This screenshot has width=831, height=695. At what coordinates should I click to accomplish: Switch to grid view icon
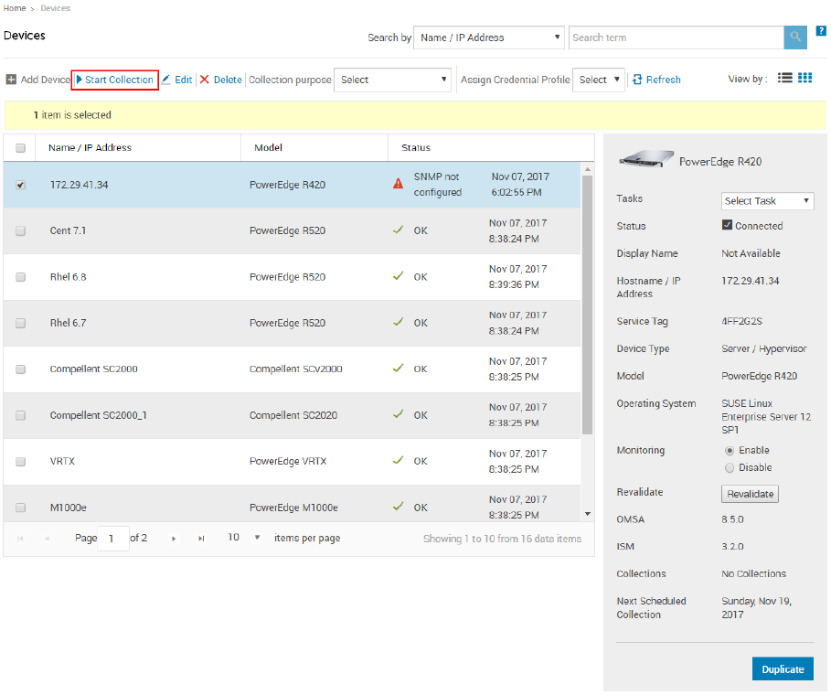pyautogui.click(x=805, y=78)
